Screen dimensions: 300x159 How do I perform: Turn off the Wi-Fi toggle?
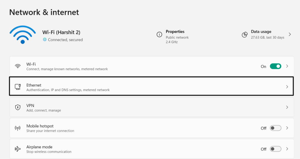(x=275, y=66)
